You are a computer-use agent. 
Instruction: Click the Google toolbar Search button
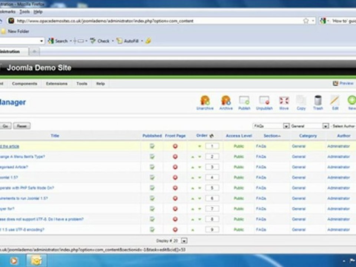pyautogui.click(x=58, y=41)
